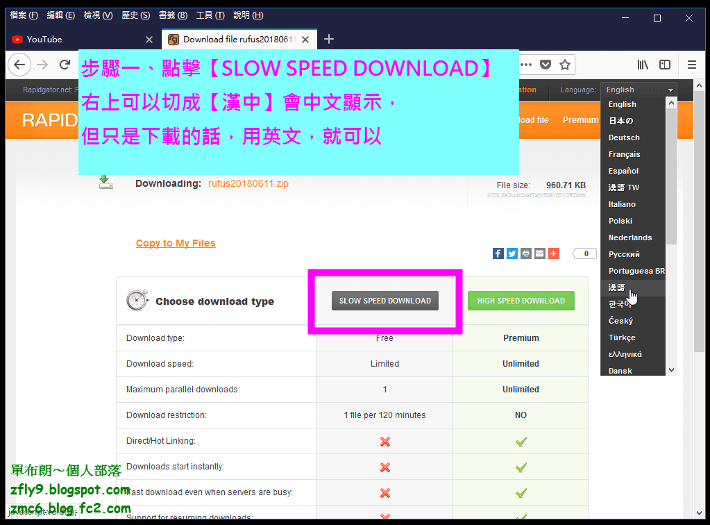710x525 pixels.
Task: Click the language list scrollbar up arrow
Action: 672,103
